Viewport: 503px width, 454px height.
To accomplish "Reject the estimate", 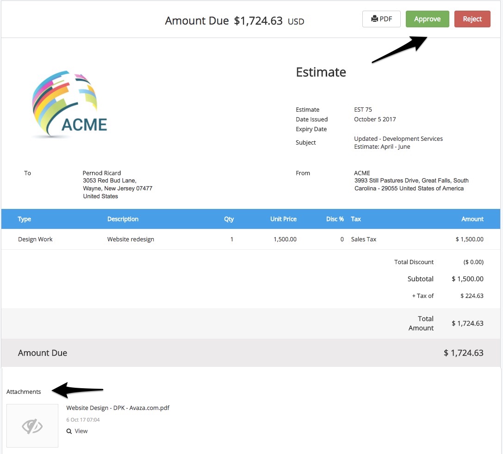I will (472, 19).
